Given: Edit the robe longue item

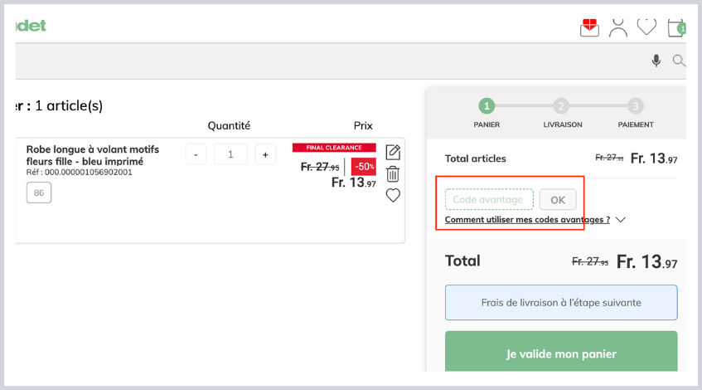Looking at the screenshot, I should [x=393, y=153].
